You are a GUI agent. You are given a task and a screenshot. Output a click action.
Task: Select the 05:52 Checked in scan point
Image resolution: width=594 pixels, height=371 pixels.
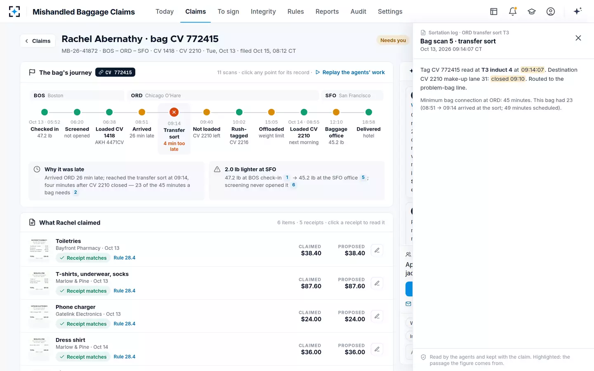point(45,124)
